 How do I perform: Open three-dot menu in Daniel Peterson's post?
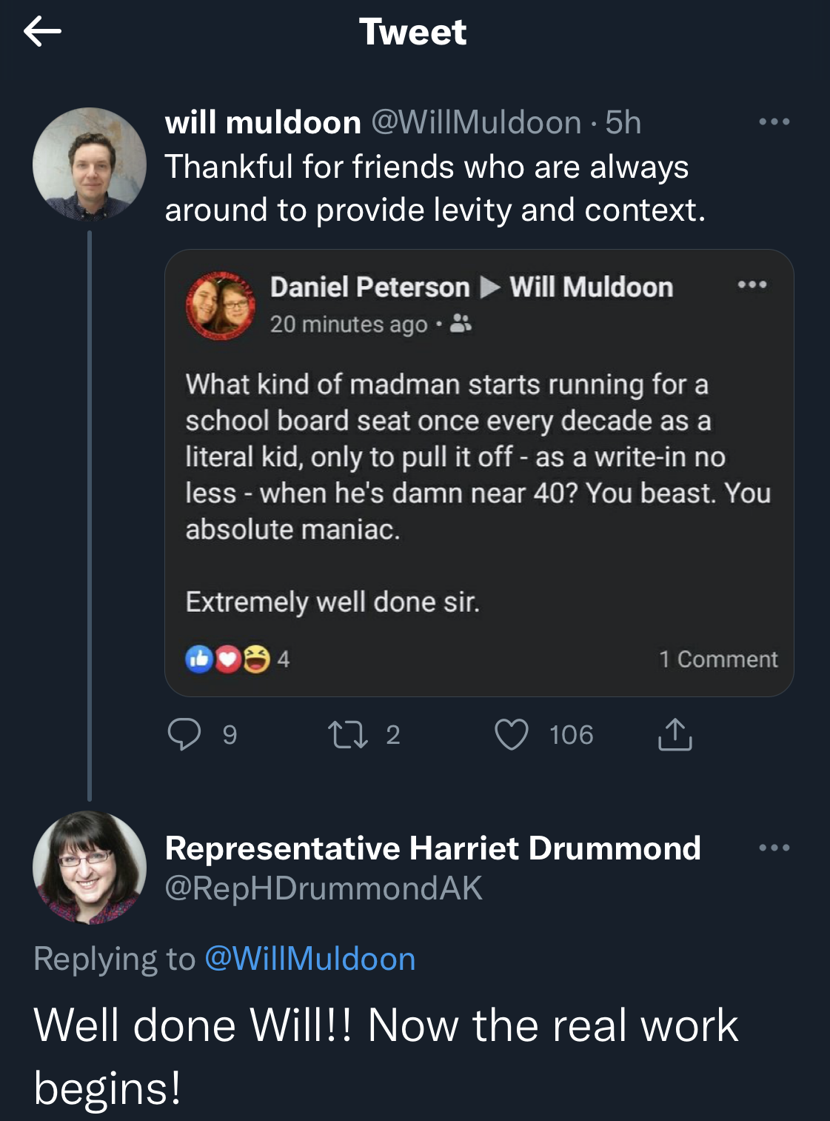[x=752, y=285]
